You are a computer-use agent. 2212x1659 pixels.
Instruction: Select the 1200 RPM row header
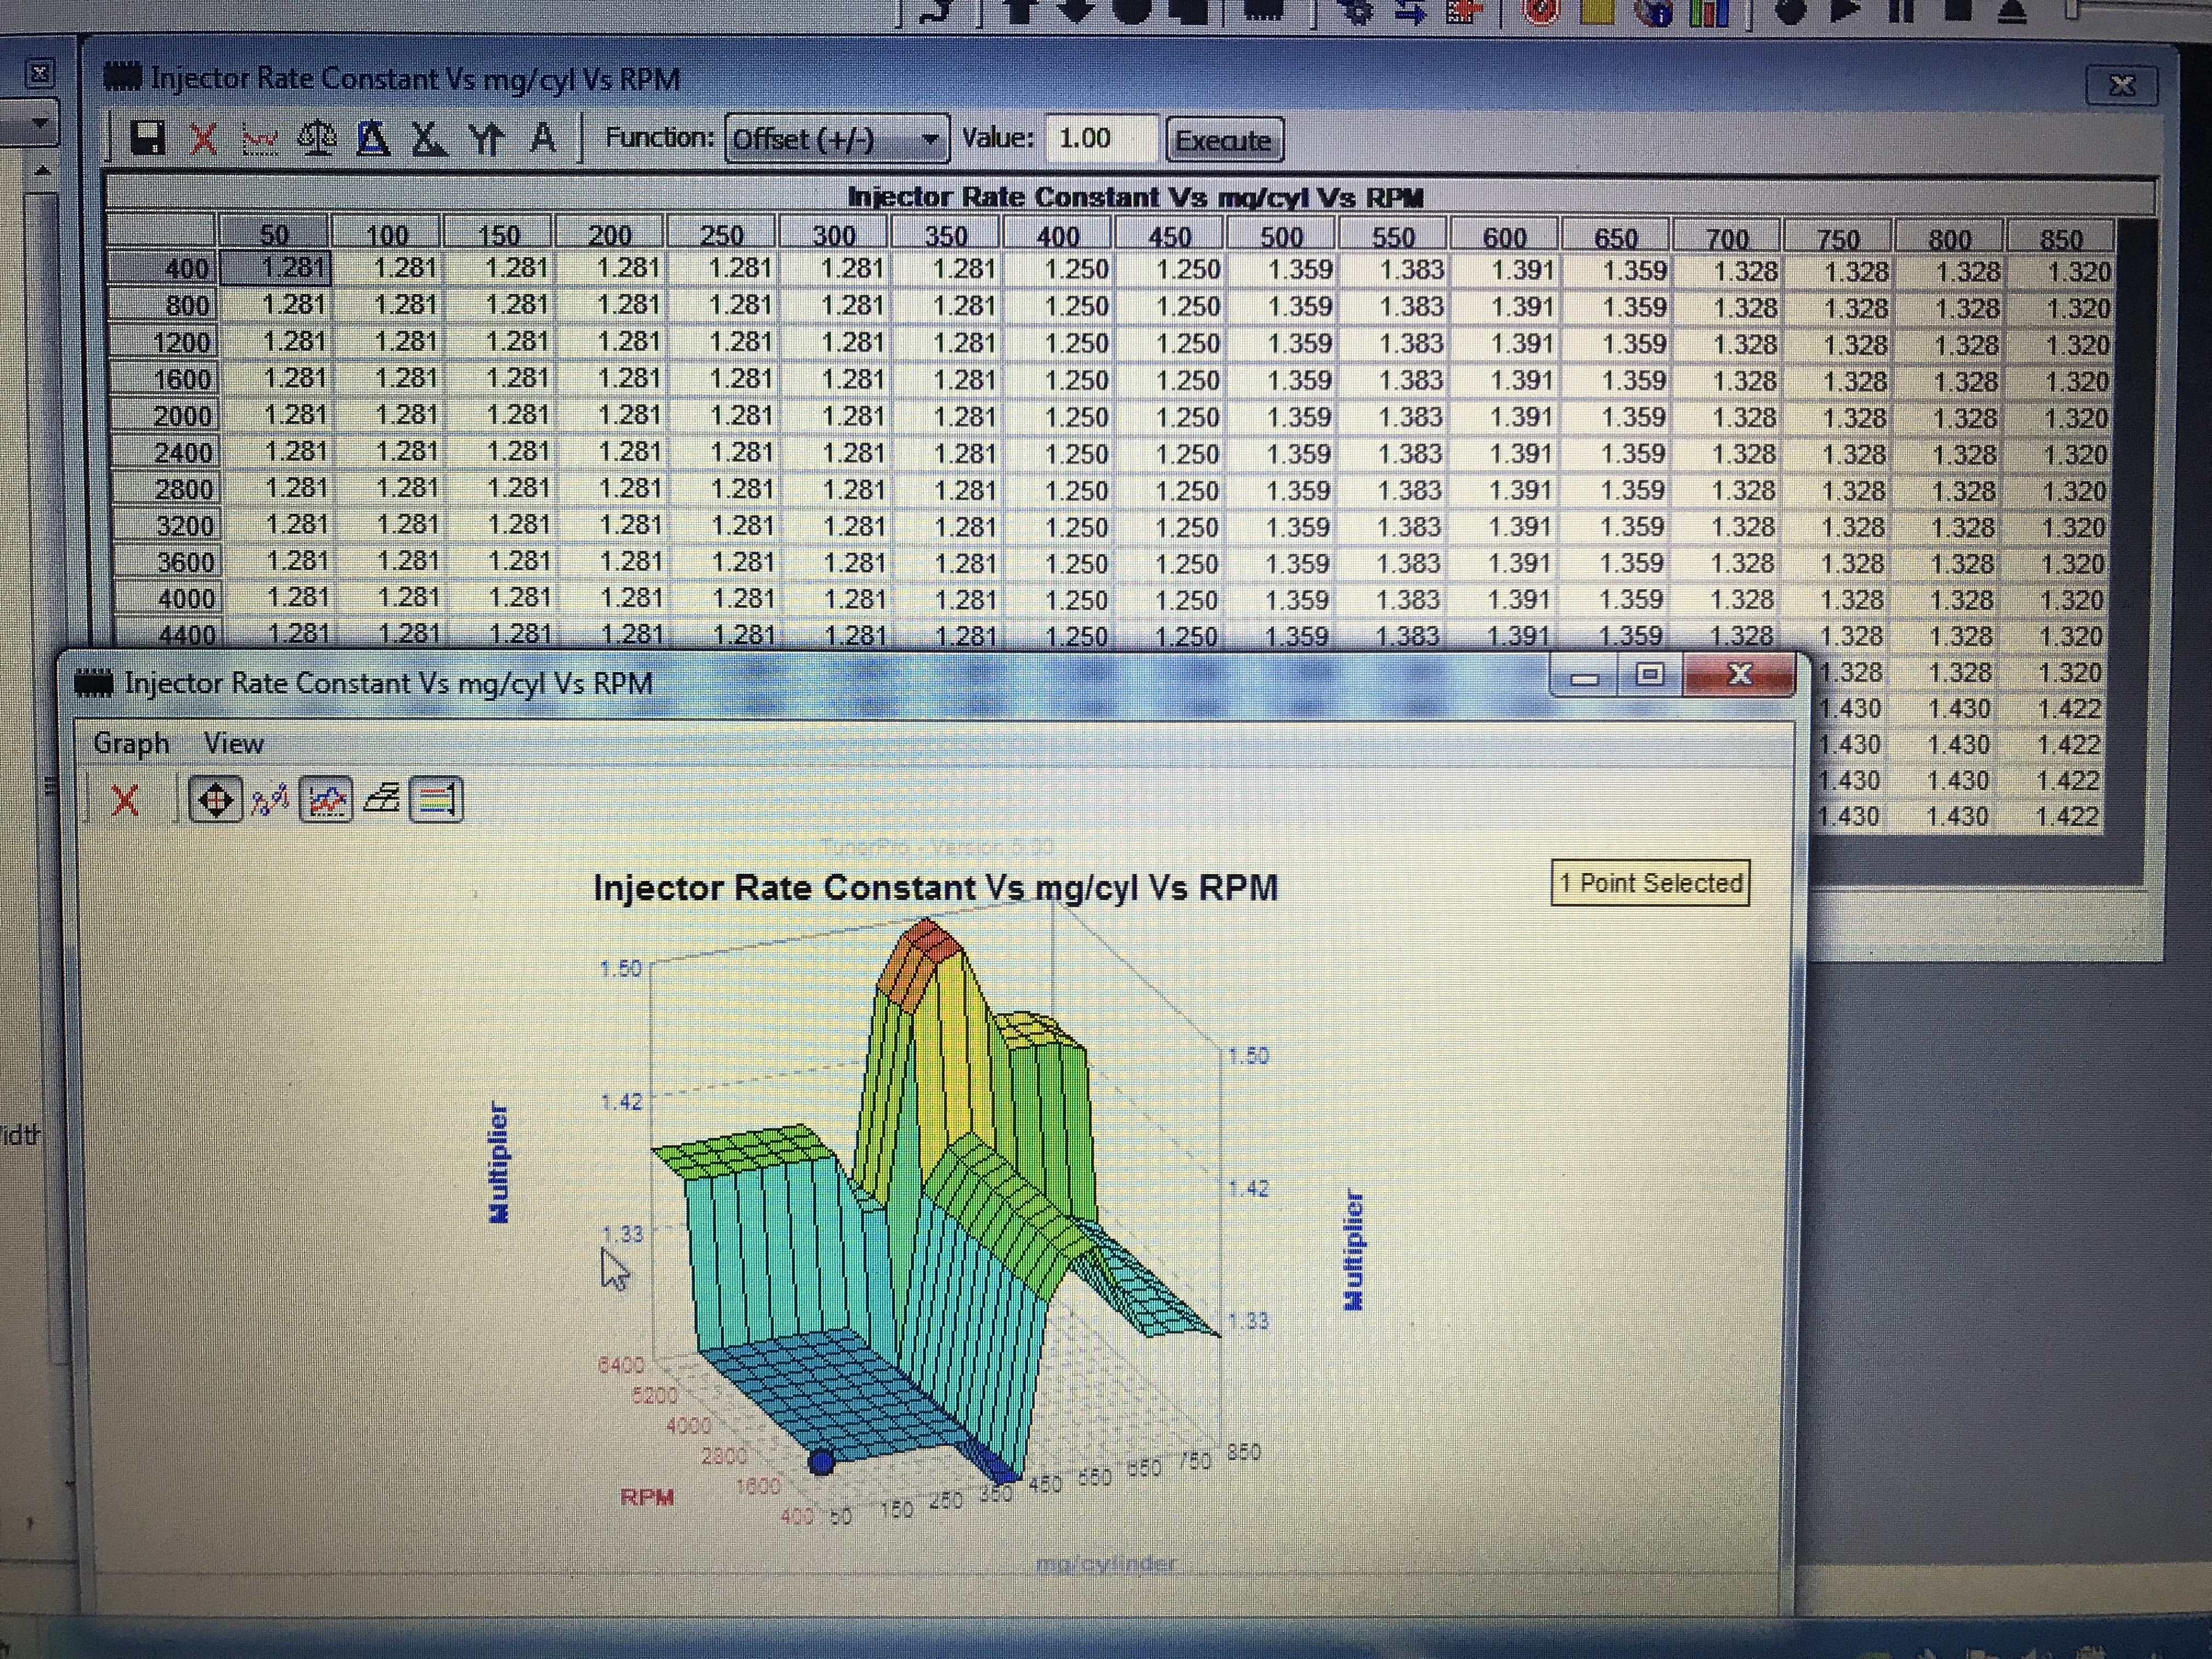pos(164,343)
